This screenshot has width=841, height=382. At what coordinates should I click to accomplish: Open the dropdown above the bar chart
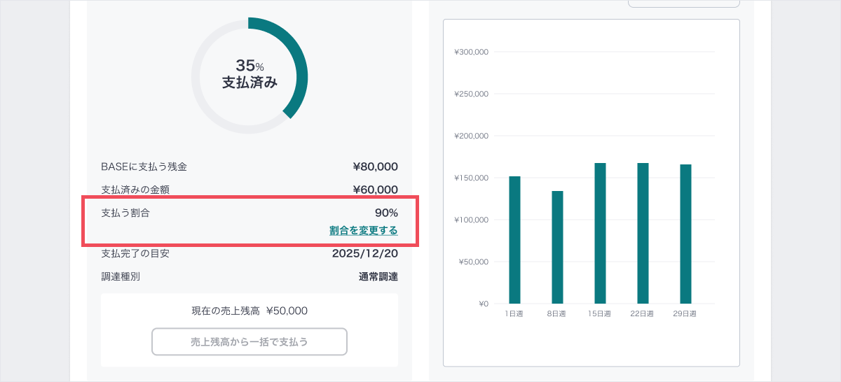click(683, 3)
